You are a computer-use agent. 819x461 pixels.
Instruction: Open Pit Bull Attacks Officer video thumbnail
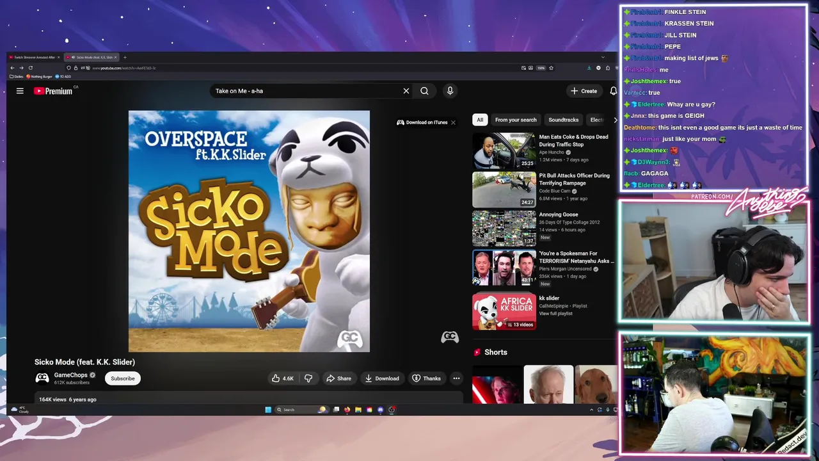504,190
